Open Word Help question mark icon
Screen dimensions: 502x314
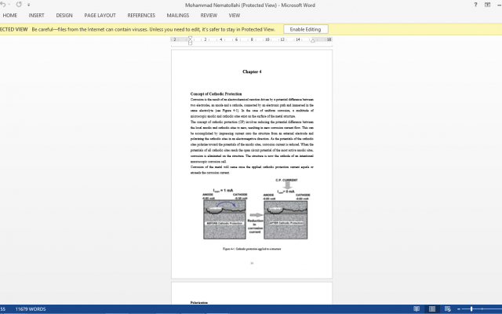pyautogui.click(x=475, y=5)
